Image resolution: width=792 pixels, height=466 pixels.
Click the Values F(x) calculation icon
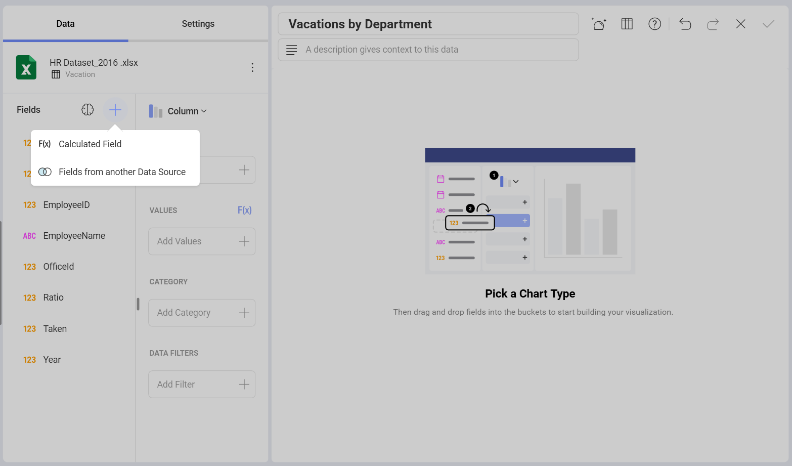(244, 210)
